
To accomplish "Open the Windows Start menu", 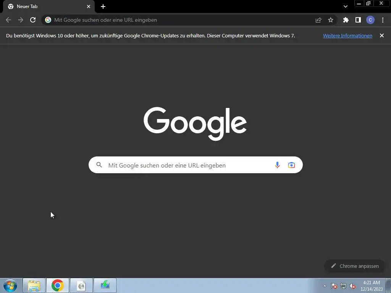I will click(x=10, y=285).
